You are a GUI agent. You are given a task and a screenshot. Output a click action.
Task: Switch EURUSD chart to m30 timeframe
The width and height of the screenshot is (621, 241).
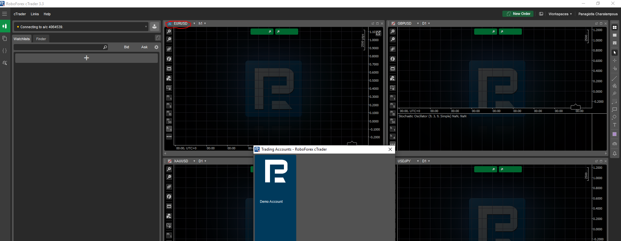point(169,121)
